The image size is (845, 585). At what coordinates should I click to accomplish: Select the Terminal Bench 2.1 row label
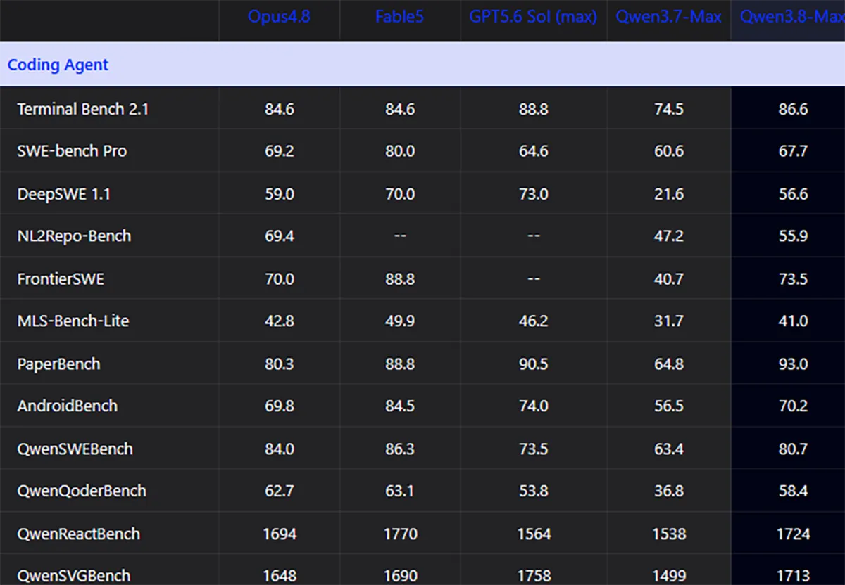[83, 109]
